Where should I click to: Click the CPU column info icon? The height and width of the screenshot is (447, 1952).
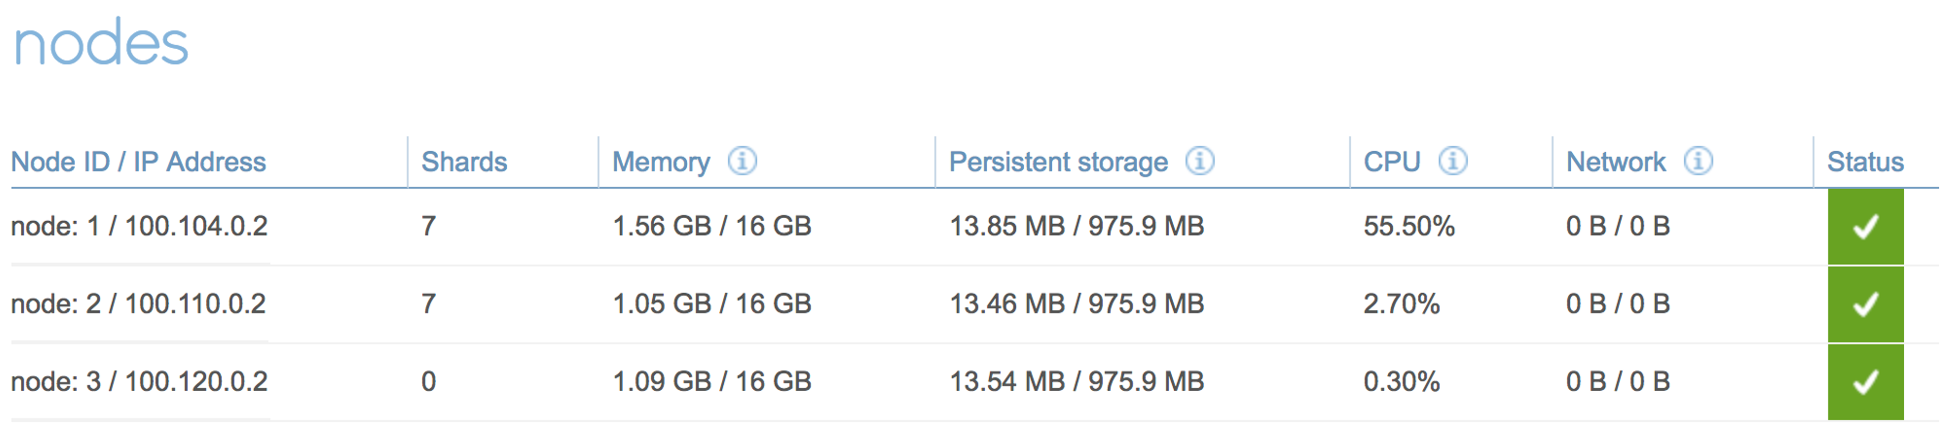(x=1453, y=161)
